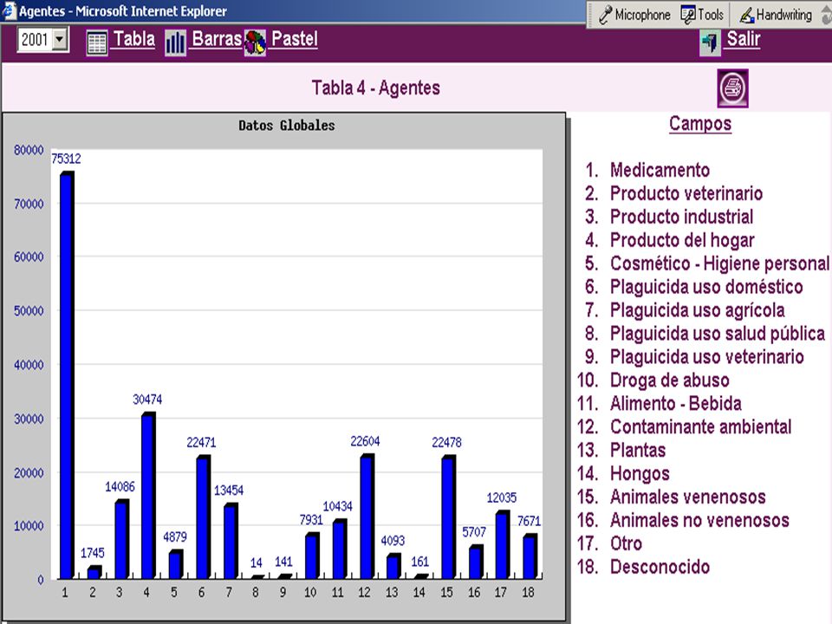Click the value label 161 above bar 14

click(419, 562)
